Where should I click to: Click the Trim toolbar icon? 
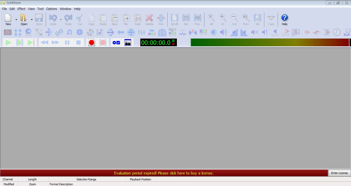tap(161, 19)
